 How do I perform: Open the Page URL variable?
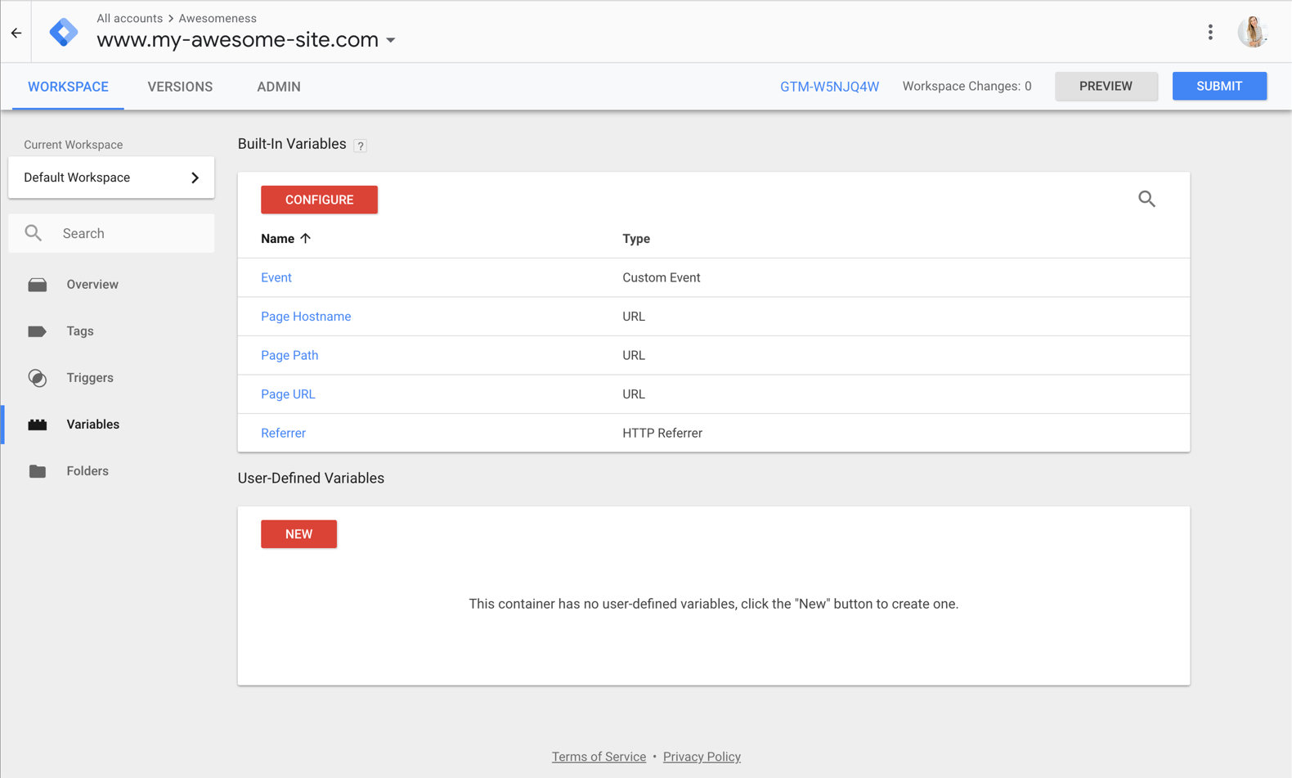pyautogui.click(x=288, y=394)
